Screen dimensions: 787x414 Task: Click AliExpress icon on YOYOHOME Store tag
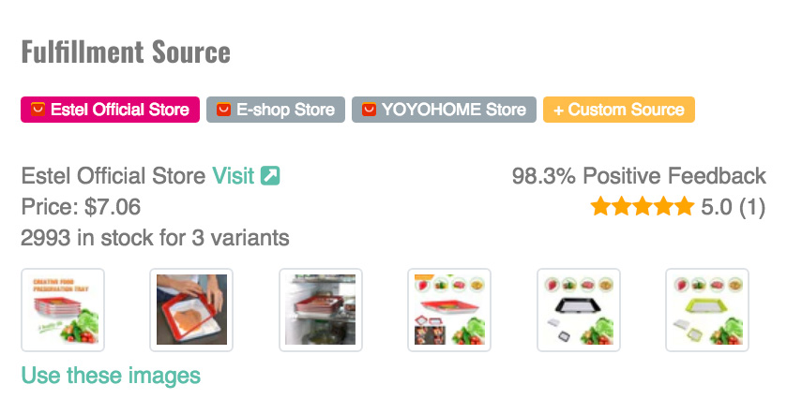pyautogui.click(x=369, y=110)
